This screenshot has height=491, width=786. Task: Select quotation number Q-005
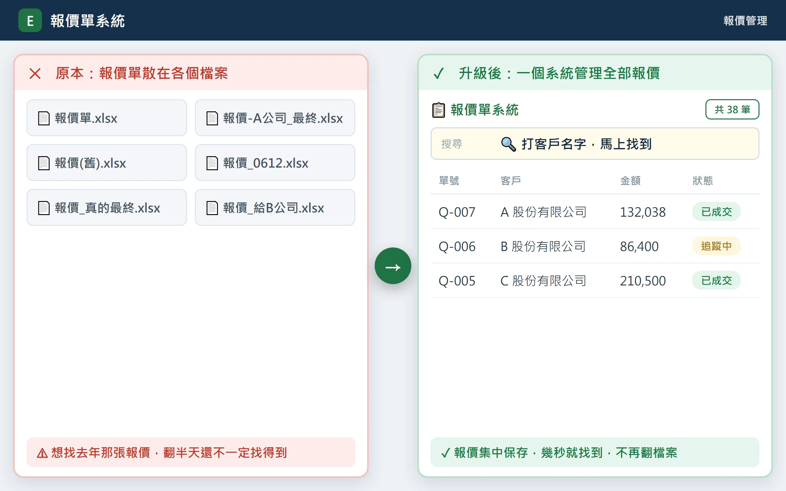tap(457, 281)
